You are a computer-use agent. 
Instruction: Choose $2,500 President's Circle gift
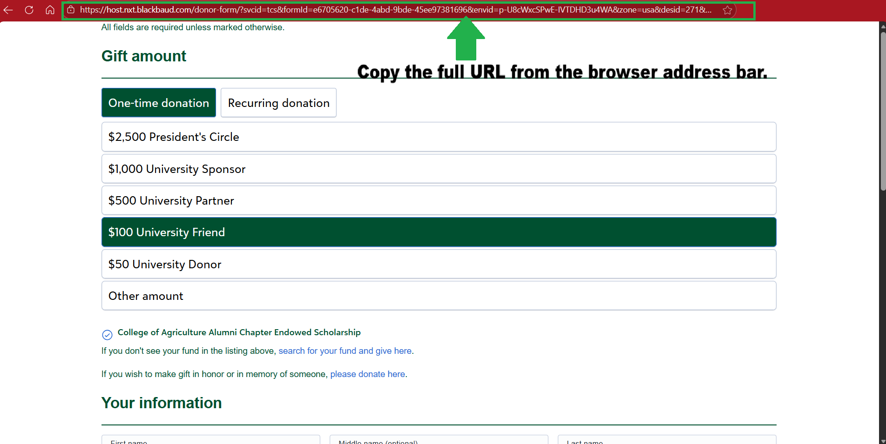[x=439, y=137]
